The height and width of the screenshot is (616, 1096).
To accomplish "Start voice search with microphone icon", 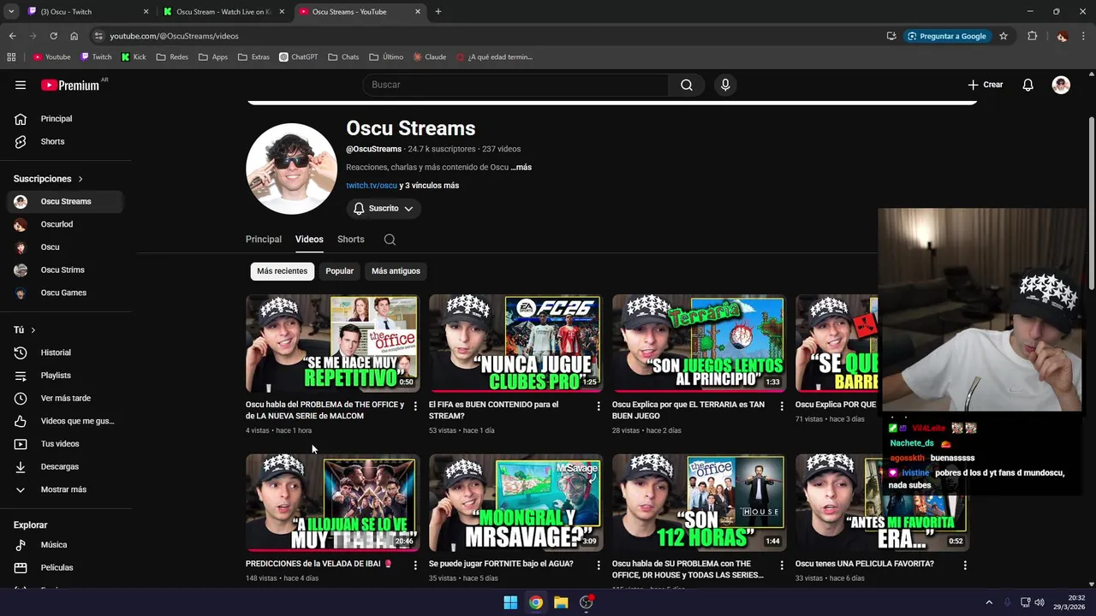I will click(725, 85).
